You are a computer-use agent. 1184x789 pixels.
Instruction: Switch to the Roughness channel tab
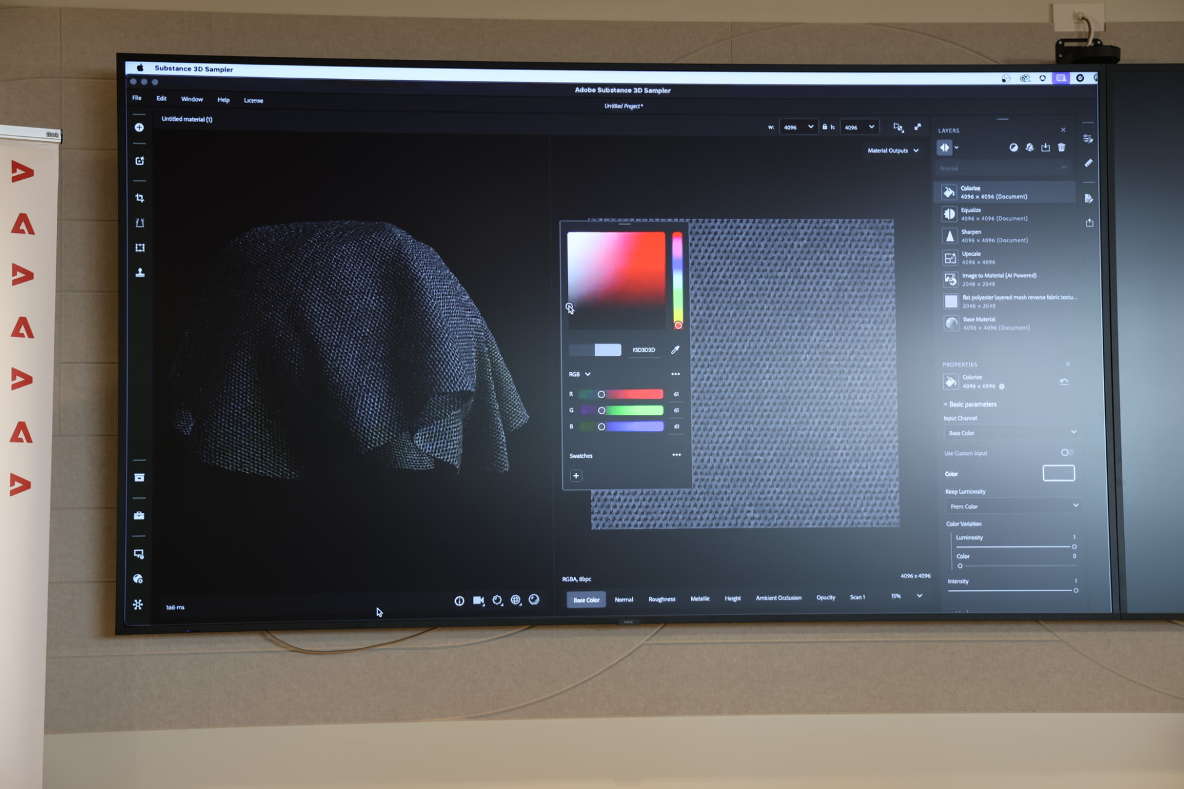click(662, 599)
